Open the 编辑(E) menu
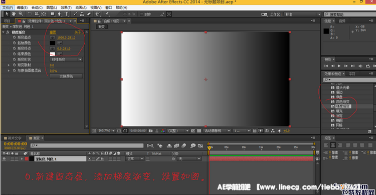Viewport: 376px width, 195px height. 22,7
